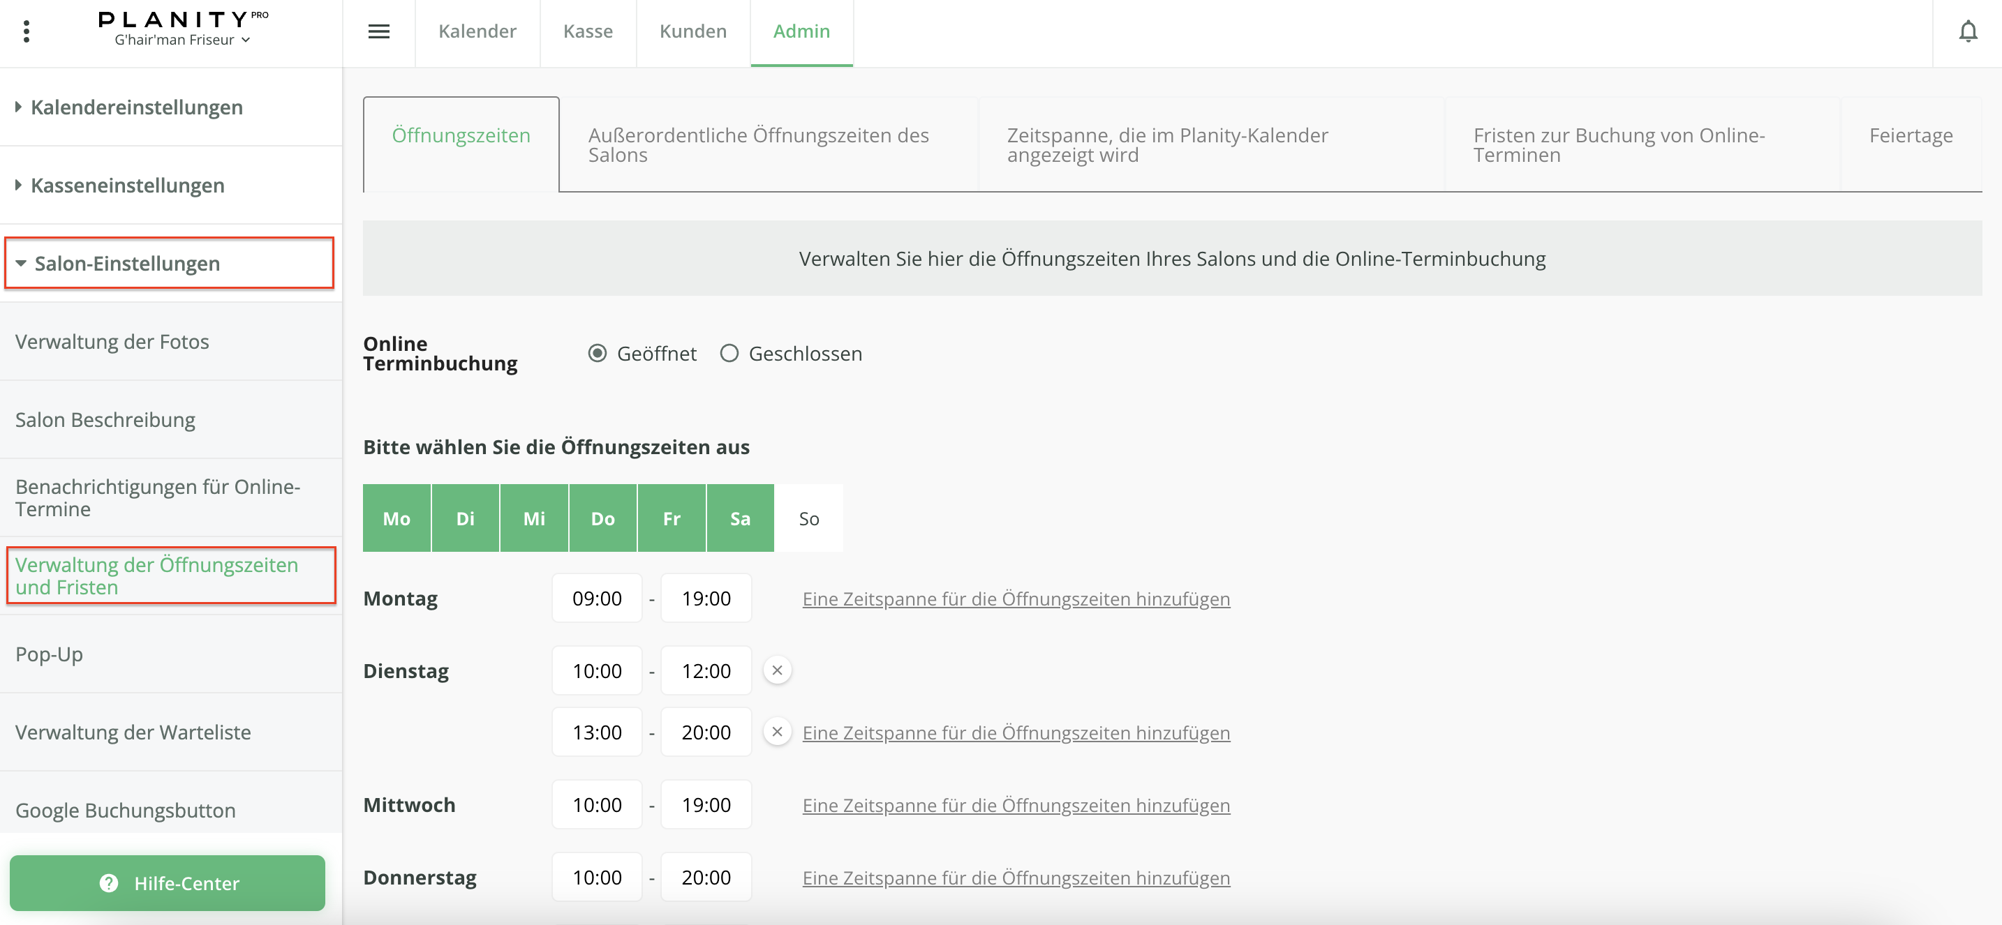Select the Geschlossen radio button
This screenshot has height=925, width=2002.
click(728, 354)
